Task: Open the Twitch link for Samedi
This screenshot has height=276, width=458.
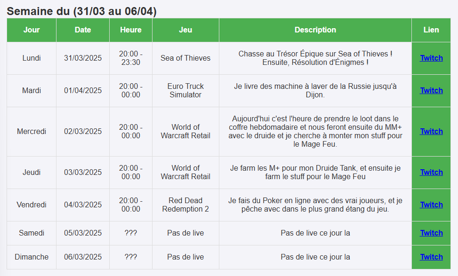Action: pyautogui.click(x=431, y=233)
